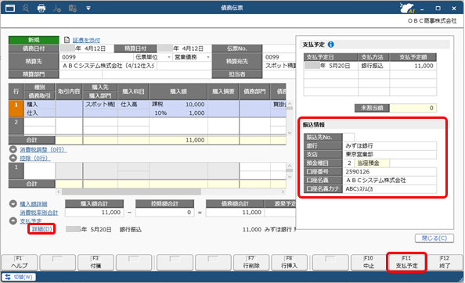The image size is (465, 283).
Task: Open the 営業債務 dropdown
Action: click(208, 57)
